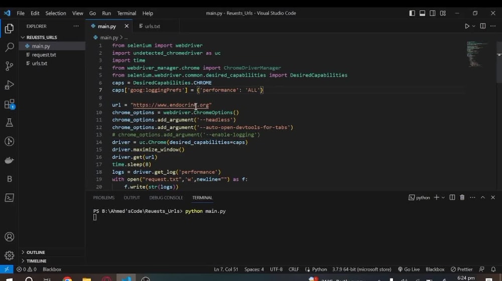Toggle Go Live server in status bar
This screenshot has width=502, height=281.
(409, 269)
